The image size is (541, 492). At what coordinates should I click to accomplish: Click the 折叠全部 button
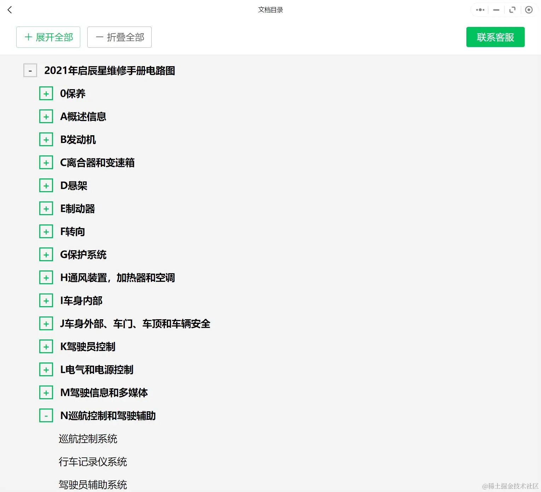point(119,37)
